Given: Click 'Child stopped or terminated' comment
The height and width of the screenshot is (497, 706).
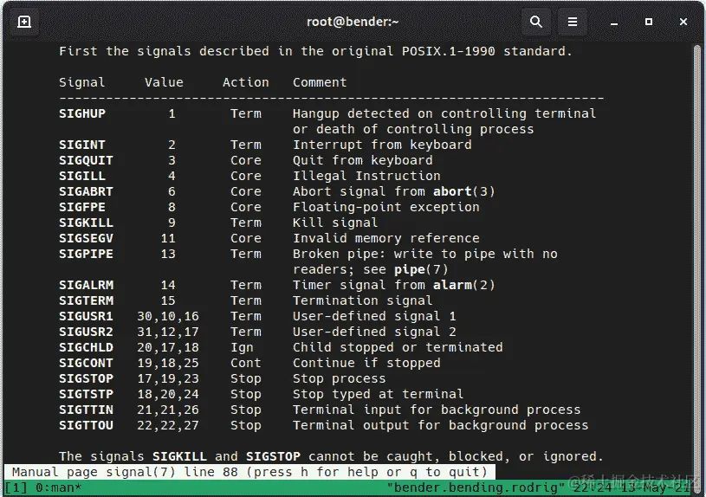Looking at the screenshot, I should click(398, 347).
